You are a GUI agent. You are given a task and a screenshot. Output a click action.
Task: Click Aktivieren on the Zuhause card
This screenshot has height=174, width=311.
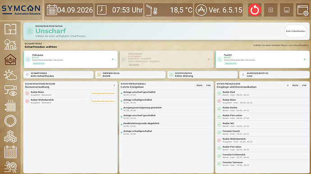(x=39, y=63)
